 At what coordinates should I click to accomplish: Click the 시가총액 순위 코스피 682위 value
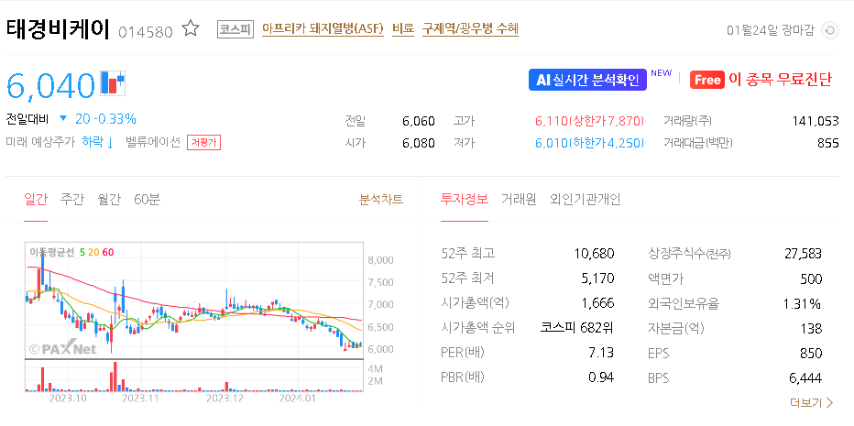click(x=577, y=327)
